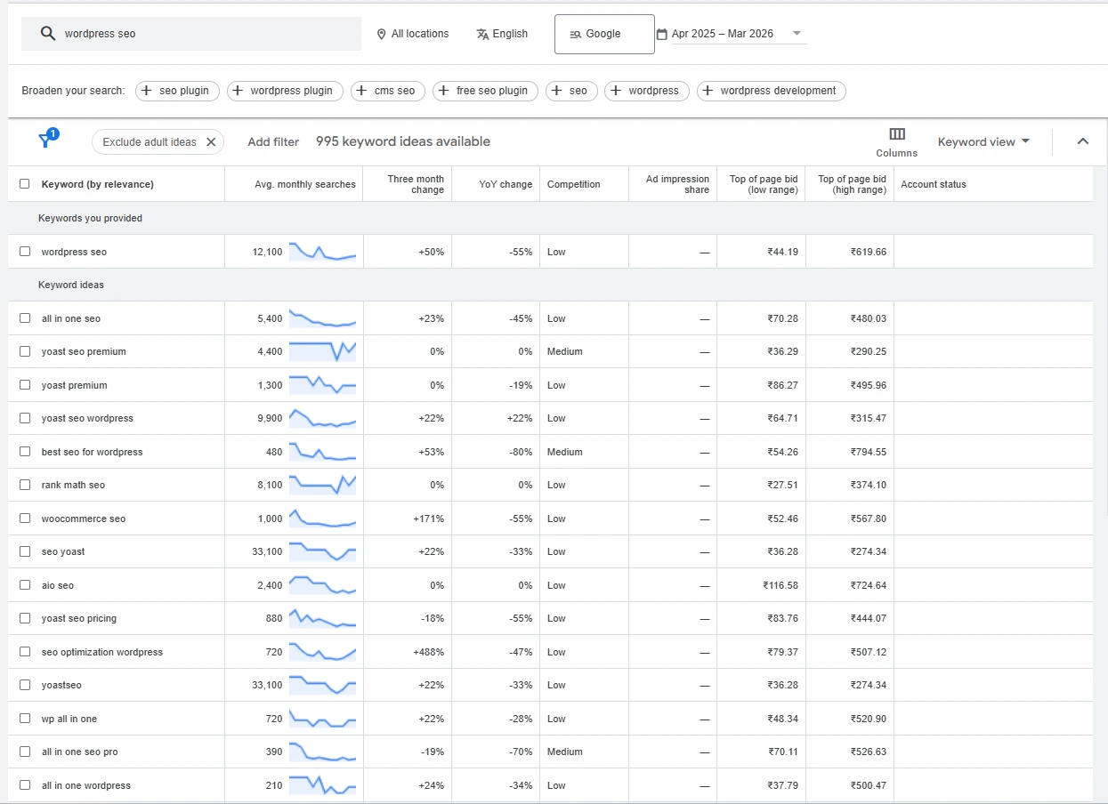Click the +171% woocommerce seo change value
This screenshot has height=804, width=1108.
click(429, 519)
